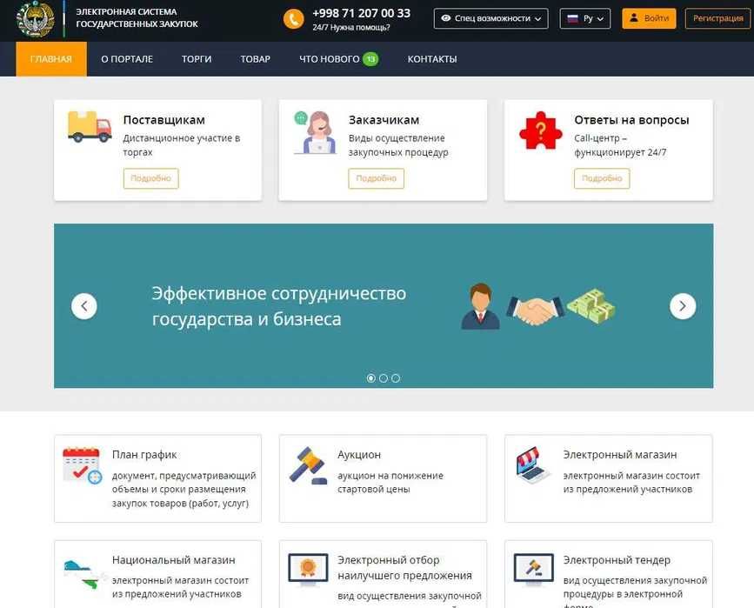Click the Call-центр функционирует 24/7 text
Screen dimensions: 754x608
pos(620,144)
